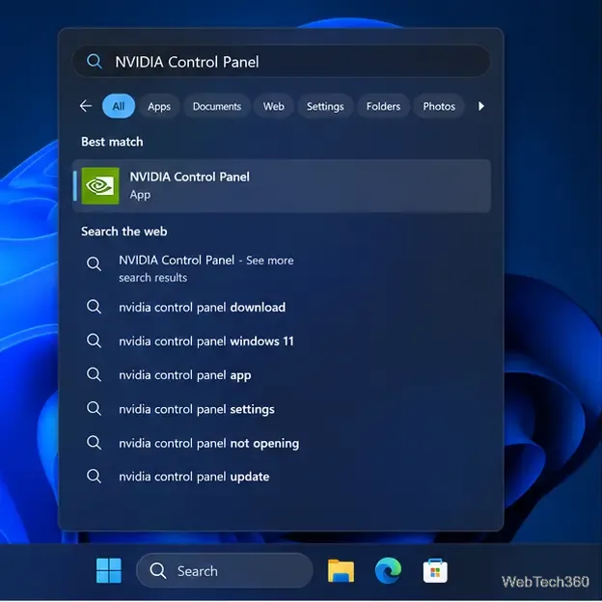Click the taskbar search magnifier icon
Screen dimensions: 602x602
158,571
